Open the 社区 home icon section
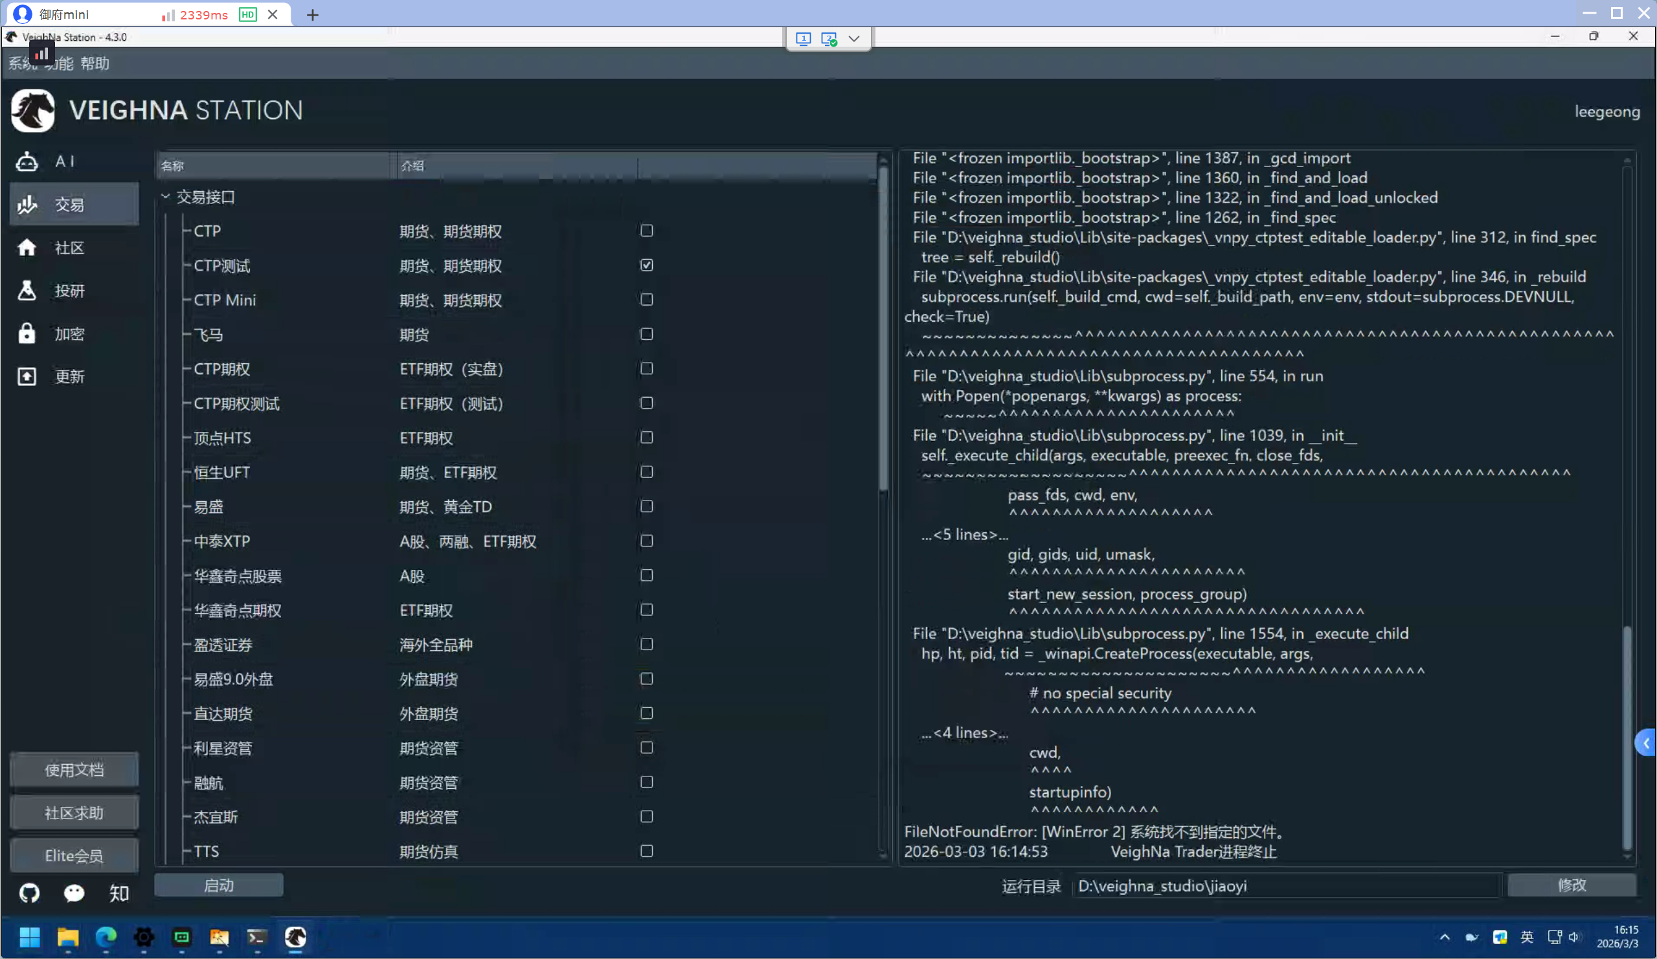1657x959 pixels. coord(27,248)
